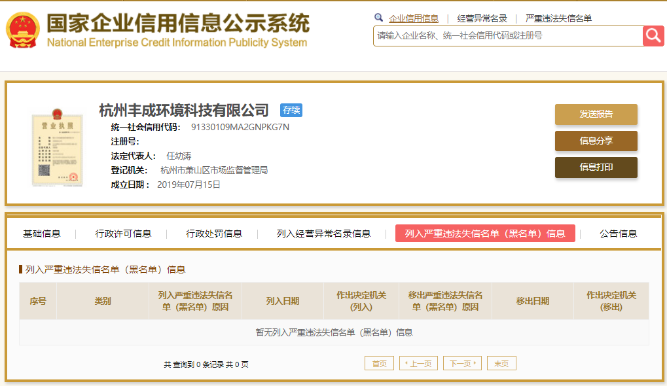Image resolution: width=667 pixels, height=386 pixels.
Task: Click establishment date 2019年07月15日
Action: 189,184
